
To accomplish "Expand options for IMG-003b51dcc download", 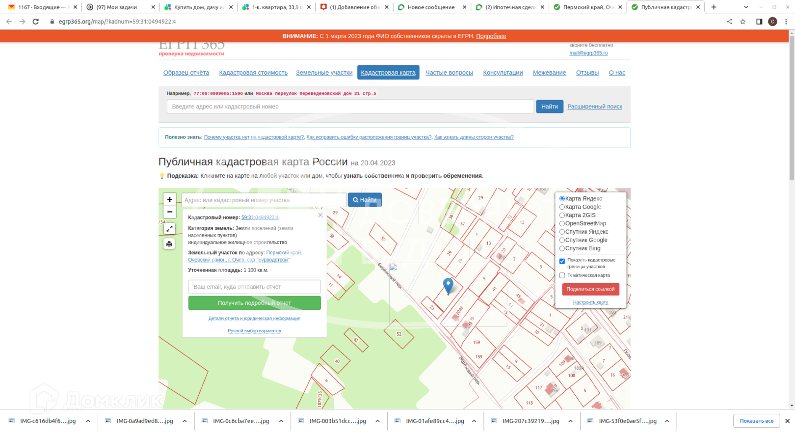I will click(x=377, y=421).
